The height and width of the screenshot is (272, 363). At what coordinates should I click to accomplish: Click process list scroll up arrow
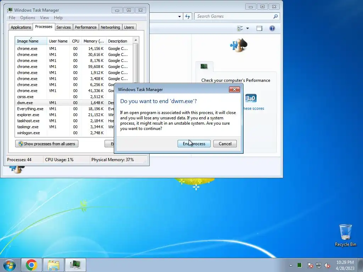click(136, 40)
